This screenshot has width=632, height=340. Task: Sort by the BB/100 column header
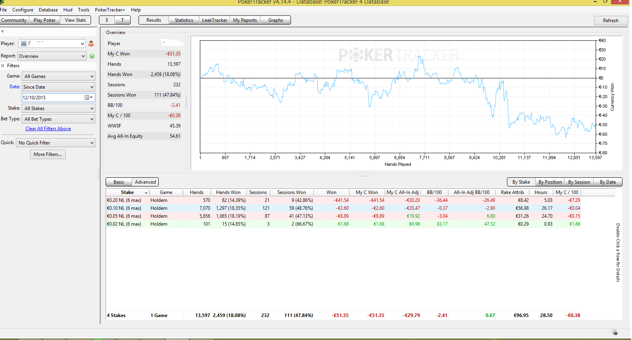tap(434, 192)
